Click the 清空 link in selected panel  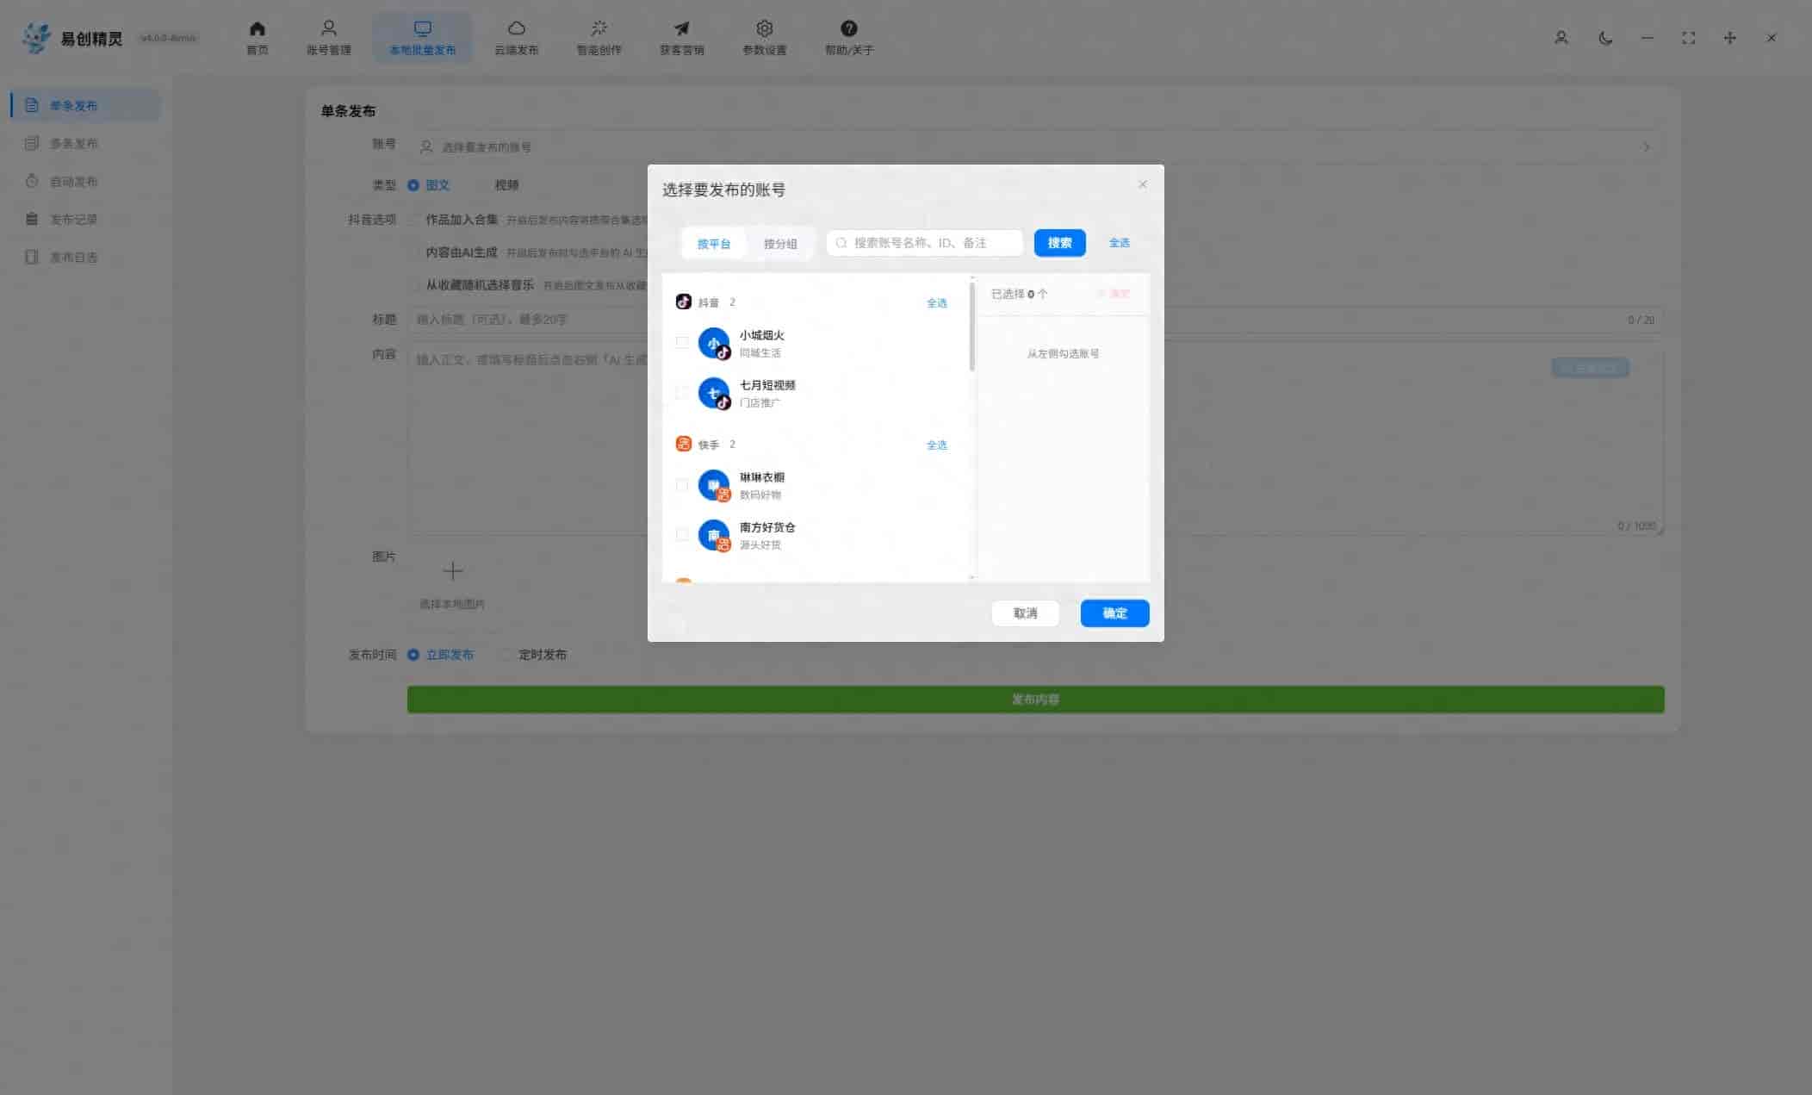click(x=1114, y=294)
